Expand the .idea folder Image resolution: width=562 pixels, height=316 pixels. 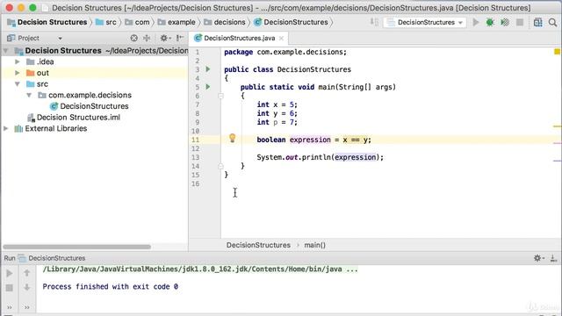tap(18, 62)
